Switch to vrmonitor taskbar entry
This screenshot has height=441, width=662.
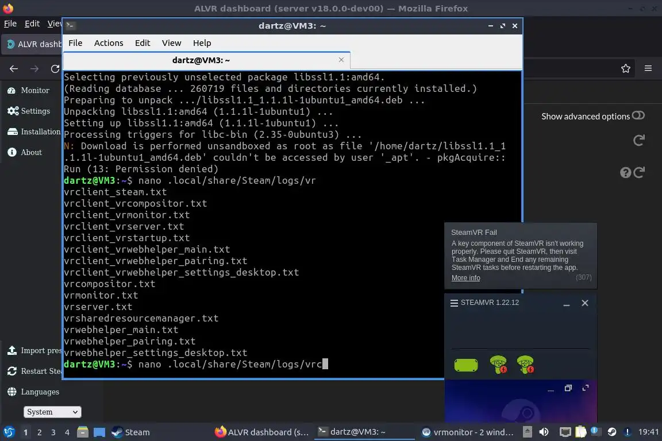[468, 432]
